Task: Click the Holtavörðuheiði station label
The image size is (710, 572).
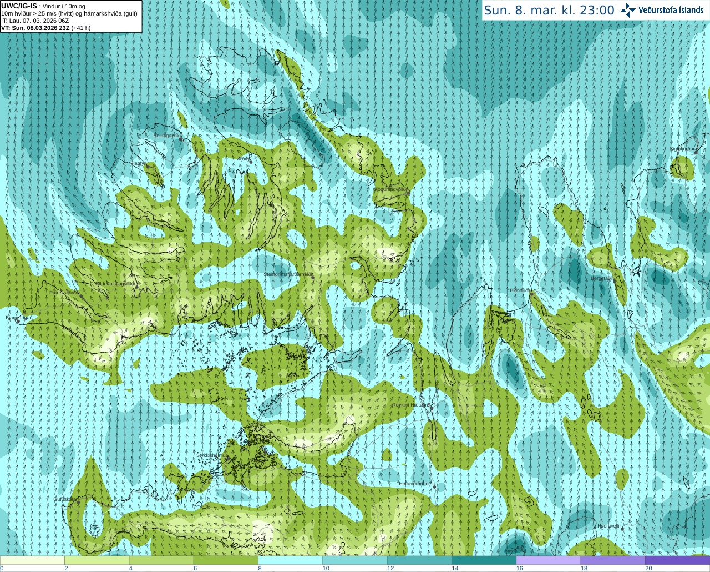Action: tap(416, 484)
